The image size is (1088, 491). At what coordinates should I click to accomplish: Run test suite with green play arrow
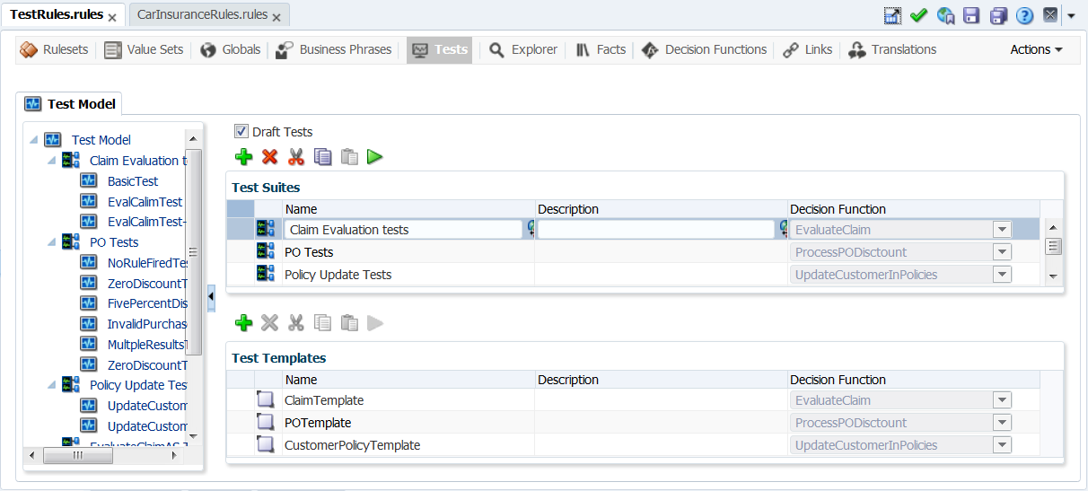pos(375,157)
